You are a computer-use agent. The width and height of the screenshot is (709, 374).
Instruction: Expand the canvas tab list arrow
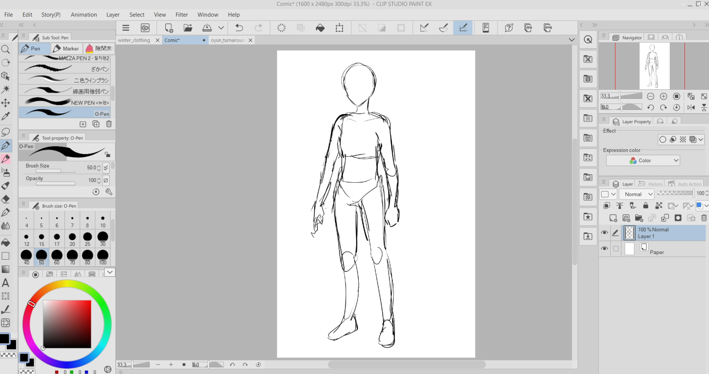[571, 40]
